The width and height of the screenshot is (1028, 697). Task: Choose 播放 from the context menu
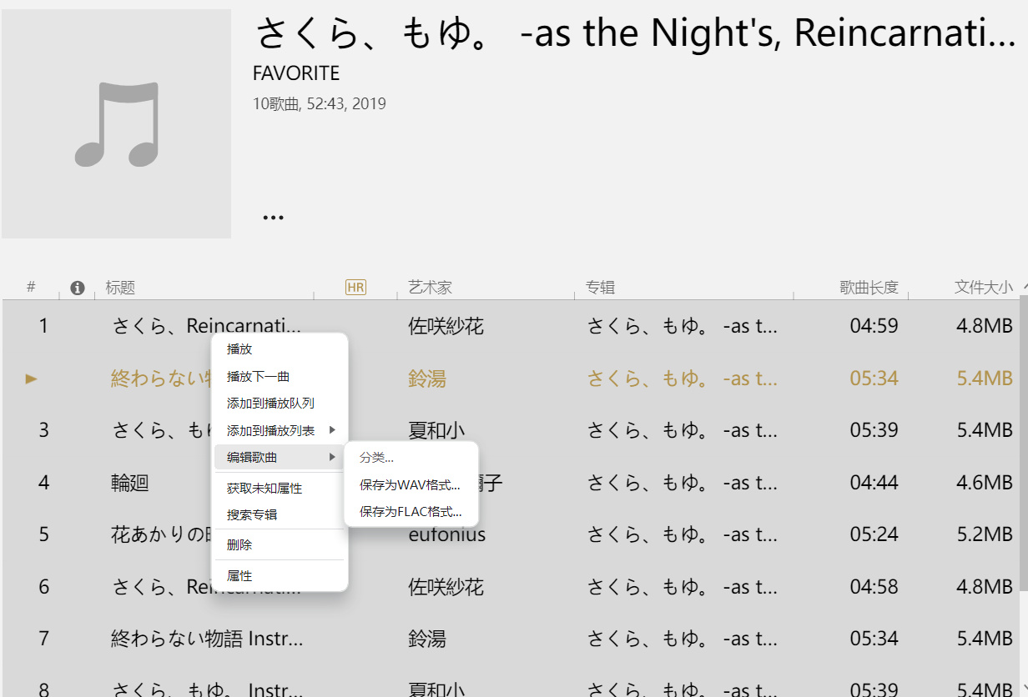(x=239, y=349)
